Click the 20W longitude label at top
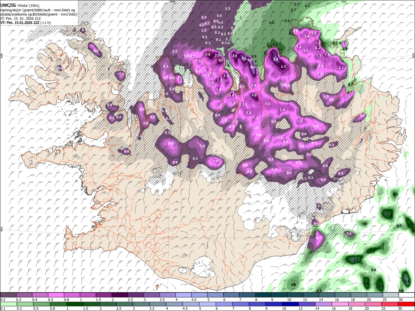The width and height of the screenshot is (415, 311). tap(172, 2)
